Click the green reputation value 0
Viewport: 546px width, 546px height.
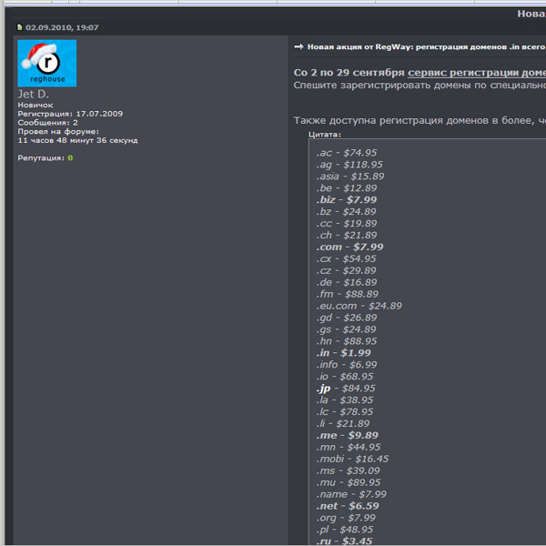tap(70, 157)
